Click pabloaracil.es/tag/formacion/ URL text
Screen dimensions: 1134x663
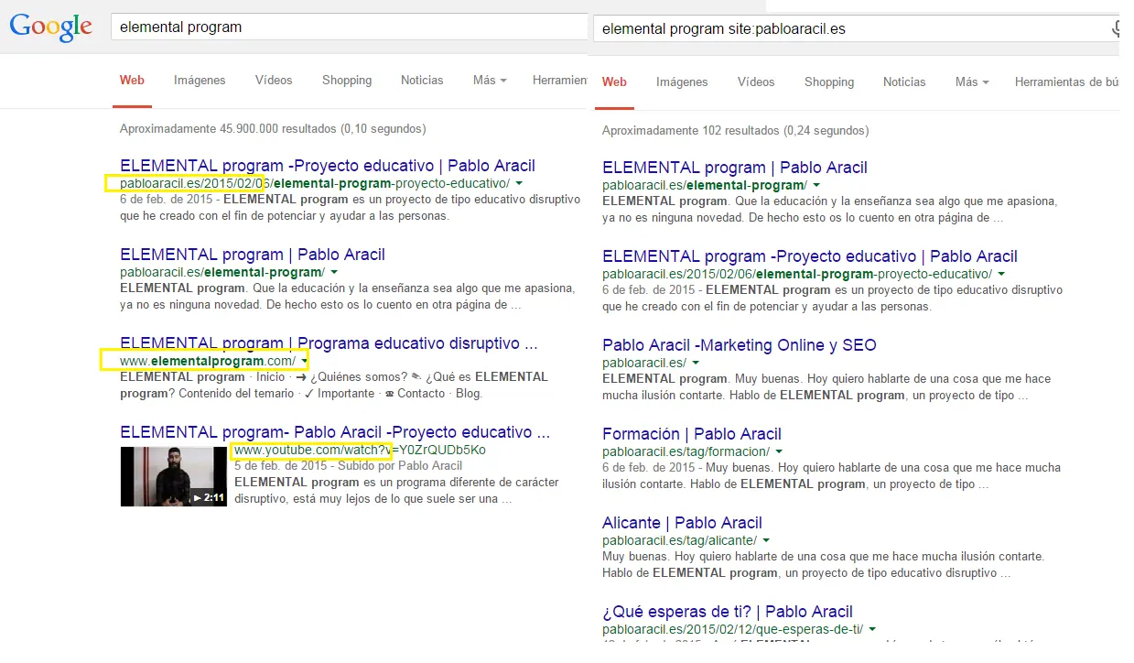(x=686, y=452)
